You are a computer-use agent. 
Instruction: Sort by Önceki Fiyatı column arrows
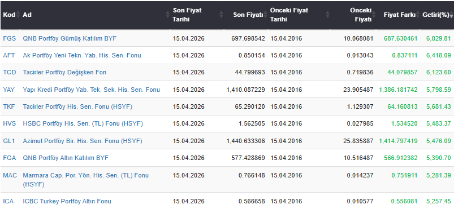(x=374, y=15)
